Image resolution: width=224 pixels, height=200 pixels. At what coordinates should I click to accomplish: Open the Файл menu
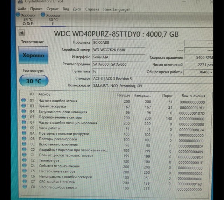22,9
